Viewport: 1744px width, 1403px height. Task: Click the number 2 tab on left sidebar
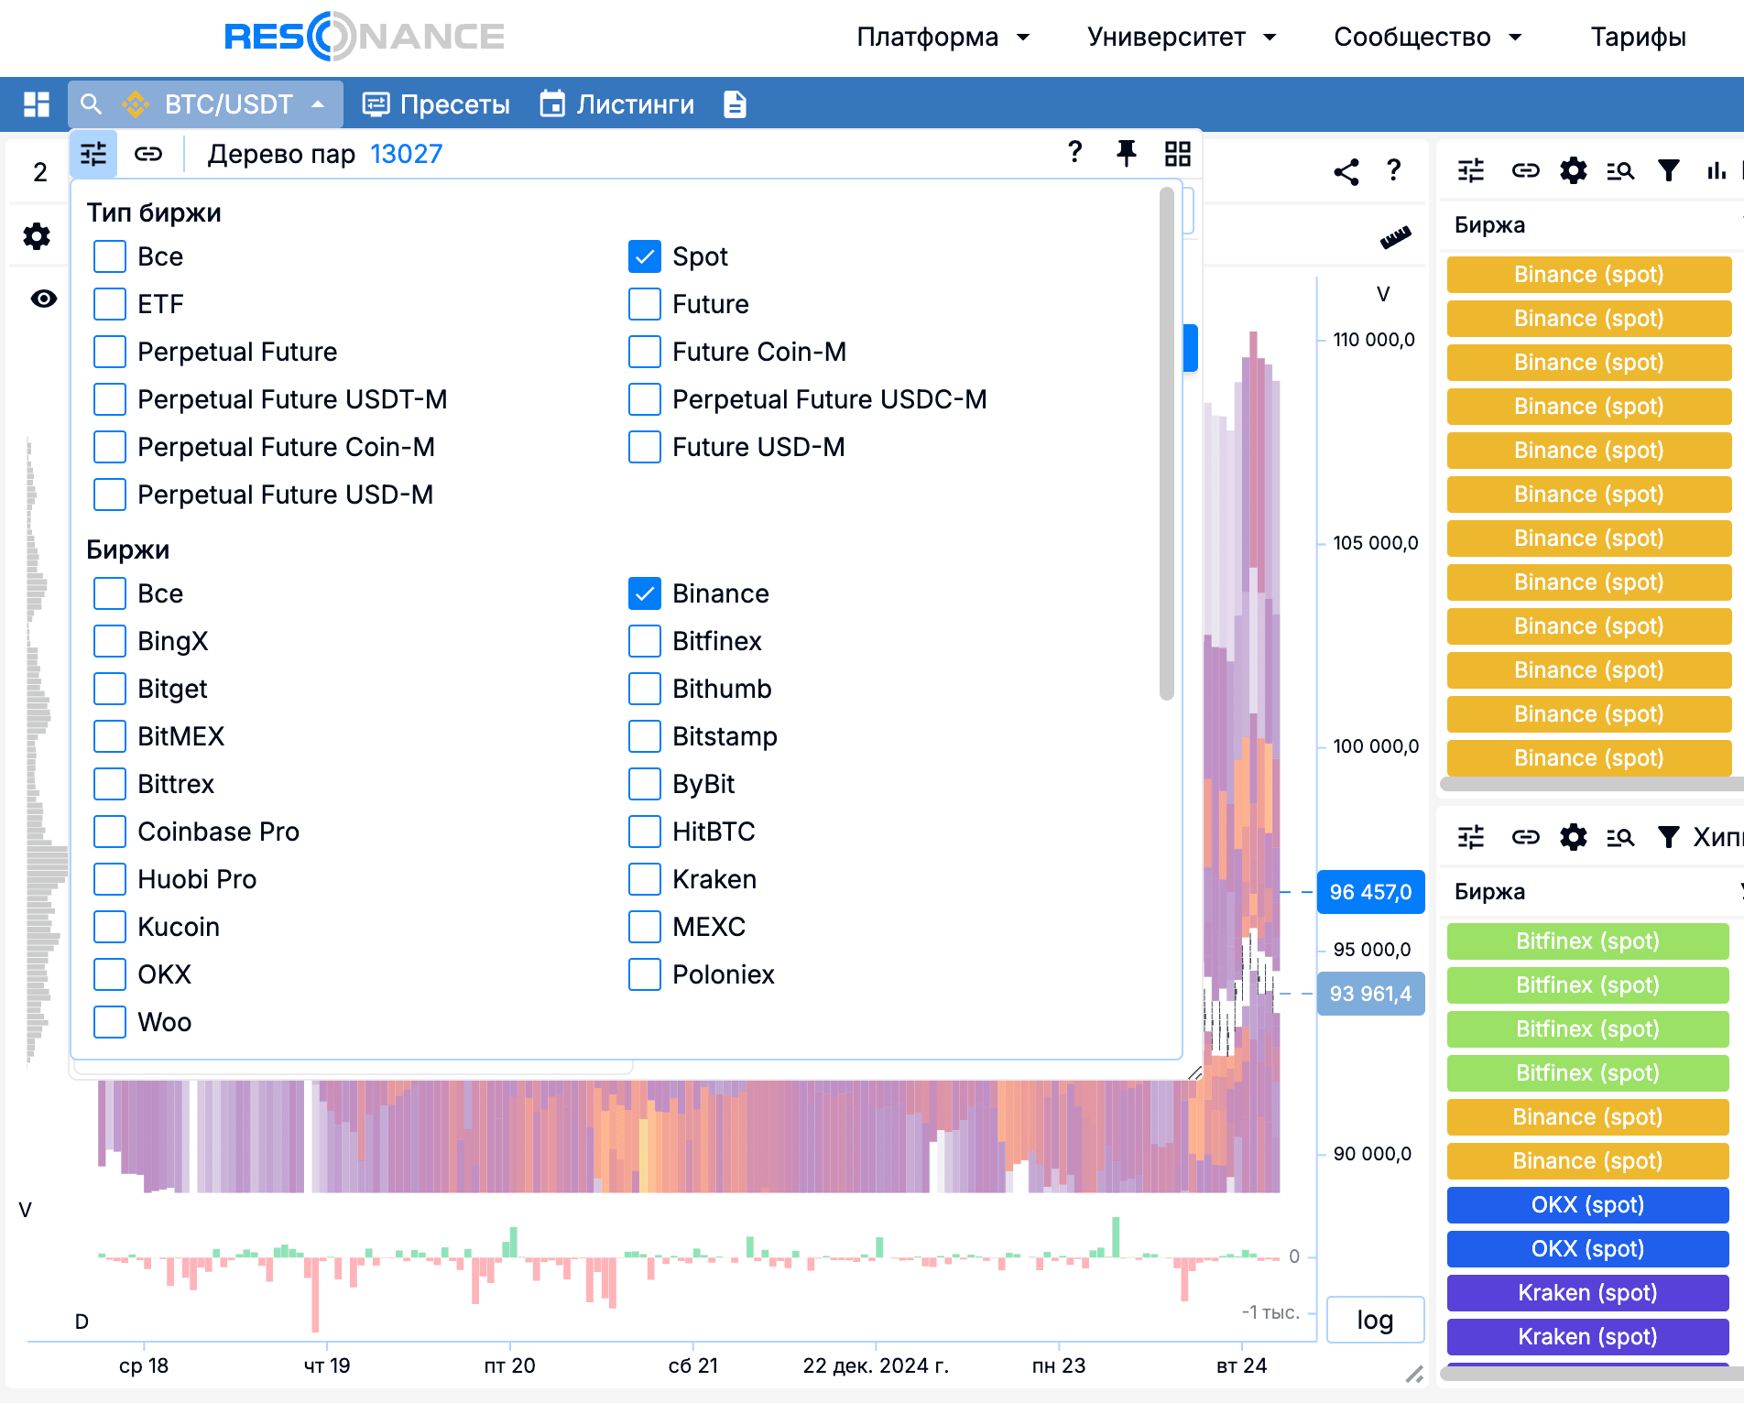[40, 172]
